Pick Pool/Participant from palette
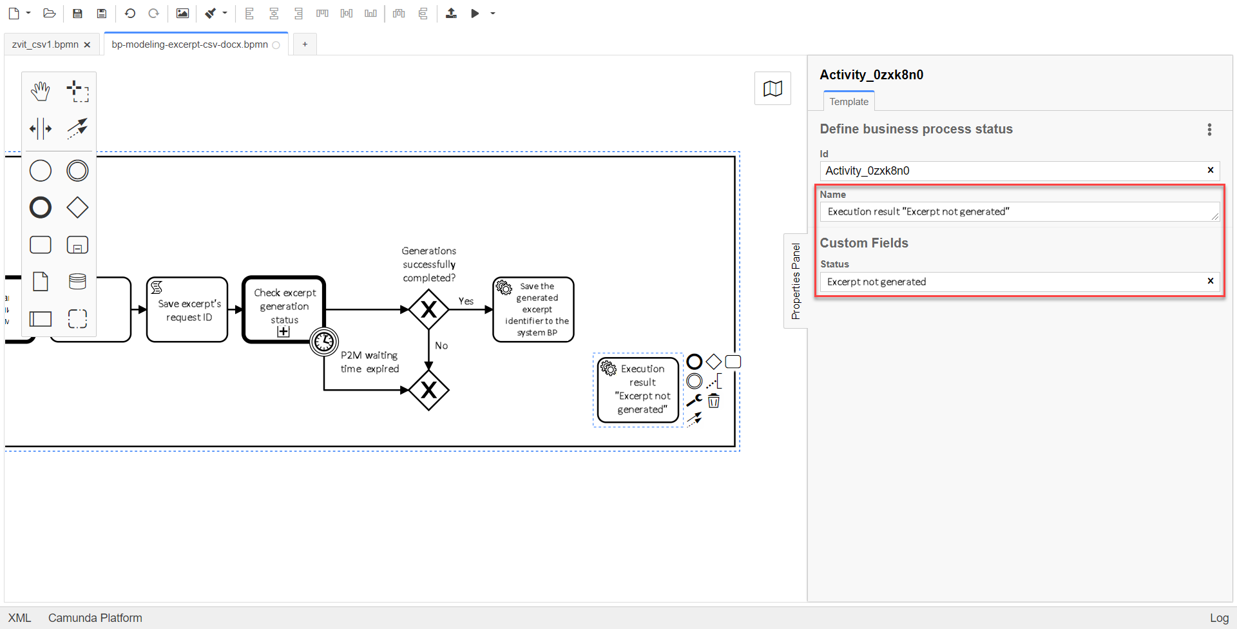Screen dimensions: 1237x629 pos(41,318)
